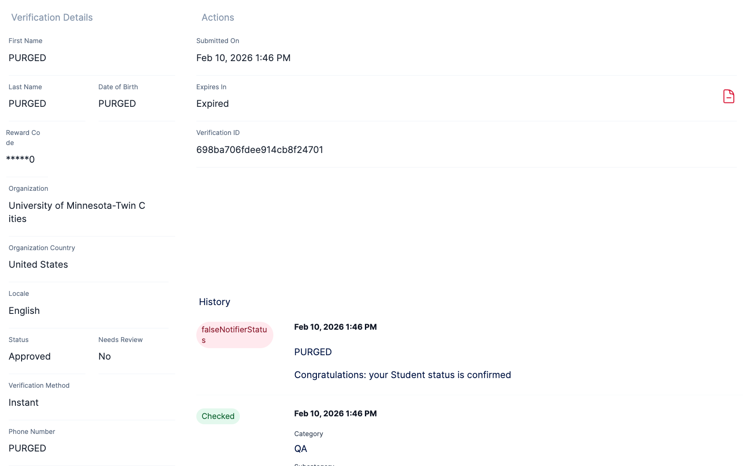This screenshot has height=466, width=743.
Task: Select the QA category value in History
Action: (x=301, y=448)
